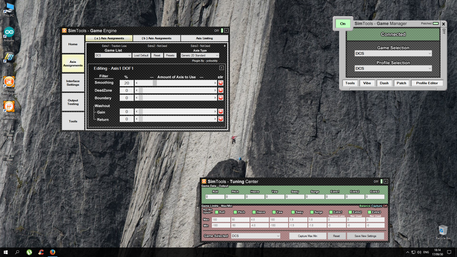
Task: Toggle the Roll Max/Min option checkbox
Action: coord(217,212)
